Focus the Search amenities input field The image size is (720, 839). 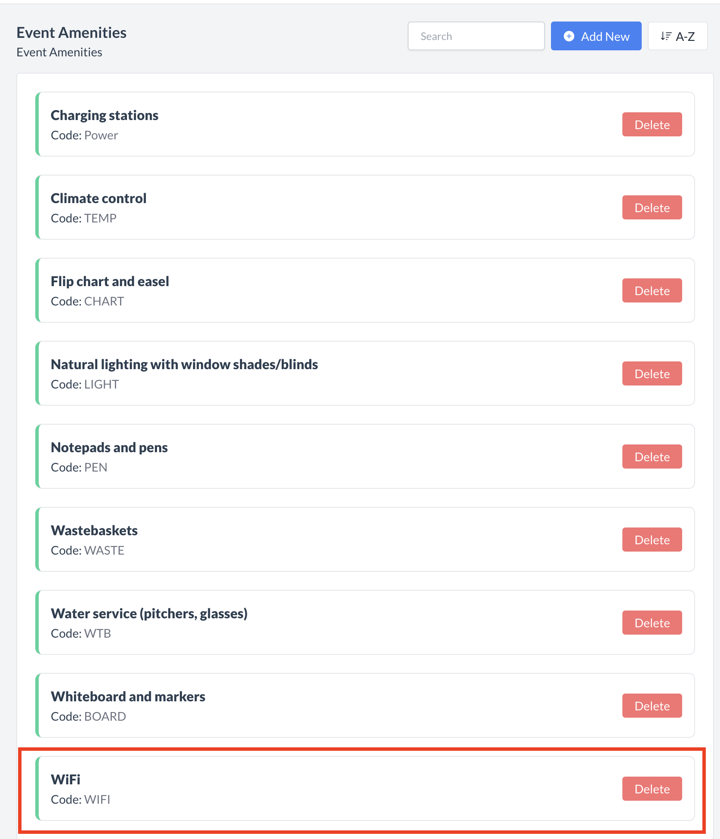tap(476, 36)
